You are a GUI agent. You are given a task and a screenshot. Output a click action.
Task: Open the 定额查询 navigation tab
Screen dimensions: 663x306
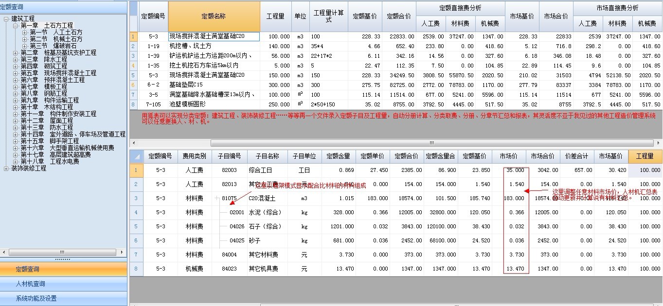pos(63,269)
